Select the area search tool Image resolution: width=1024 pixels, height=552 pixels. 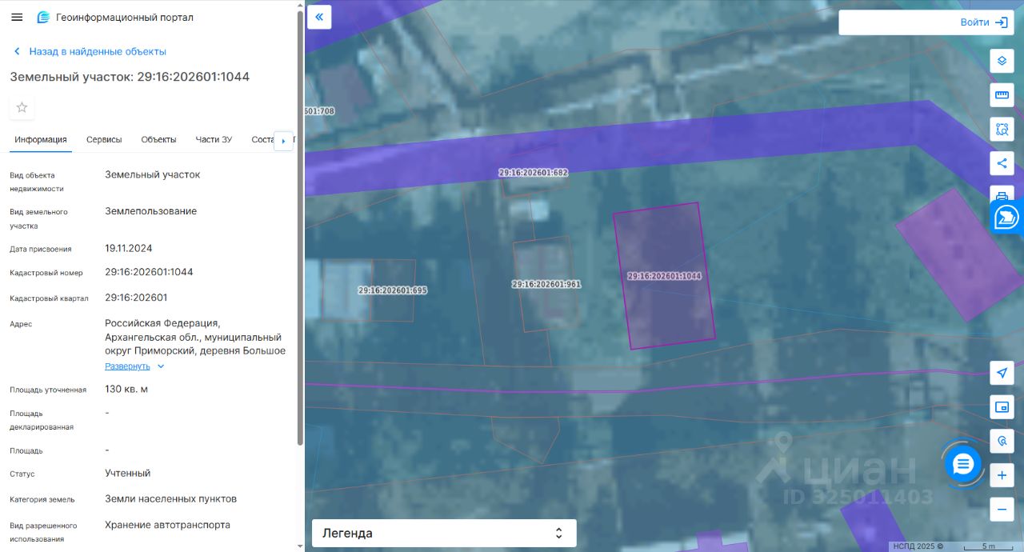pos(1002,129)
